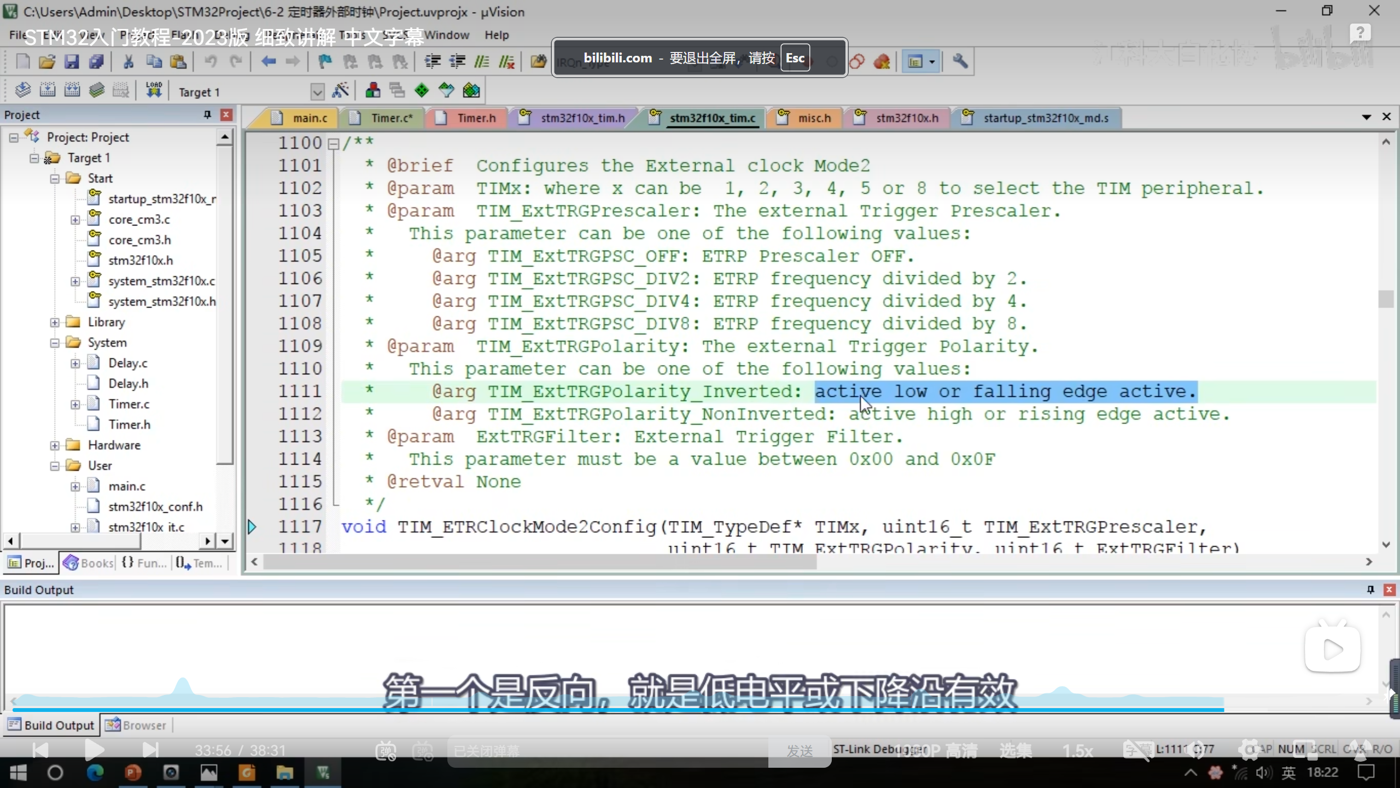Click the Navigate Backward arrow icon

click(268, 62)
